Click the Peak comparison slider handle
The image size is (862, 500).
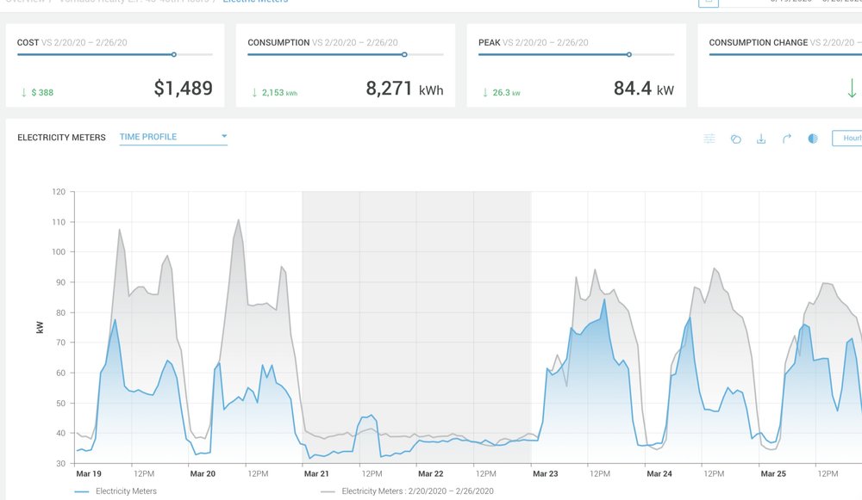tap(629, 54)
